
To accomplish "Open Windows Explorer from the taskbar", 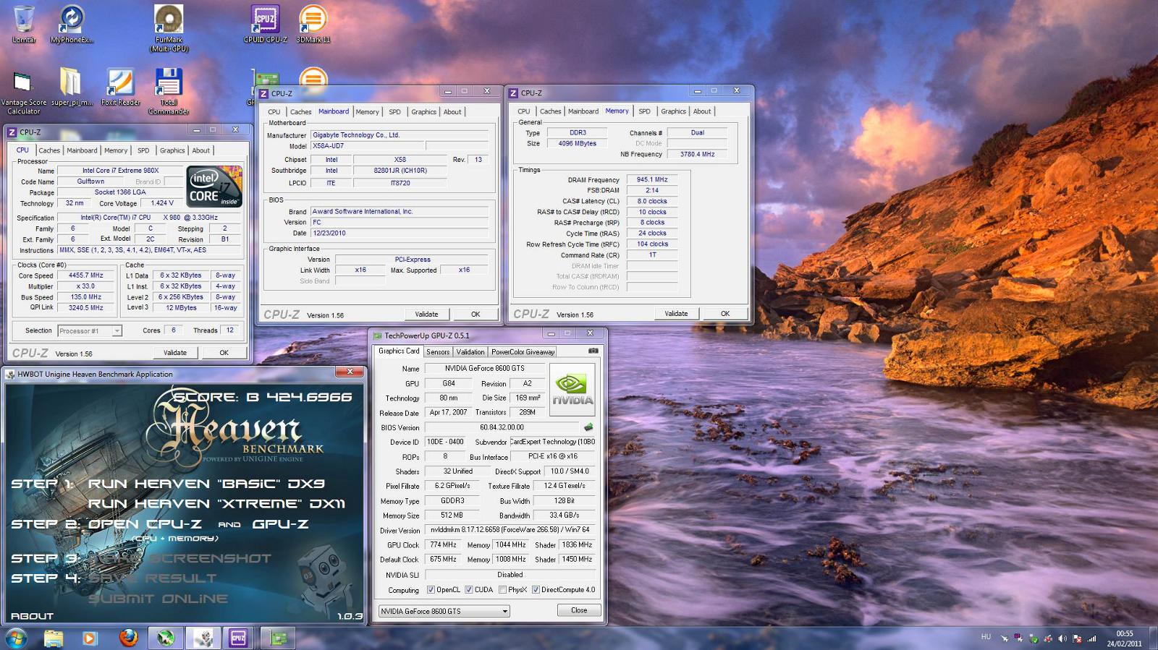I will coord(54,638).
